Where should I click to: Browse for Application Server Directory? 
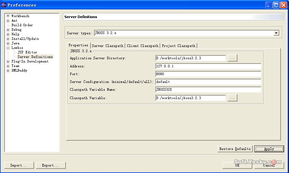(232, 58)
